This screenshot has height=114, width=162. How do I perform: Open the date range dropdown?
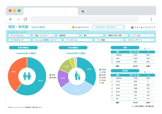[108, 27]
